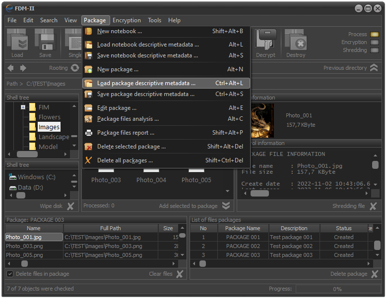Open the Help menu

(x=174, y=20)
